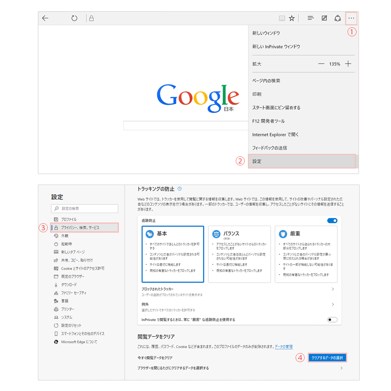Open reading view with the book icon
This screenshot has width=391, height=391.
[x=282, y=18]
